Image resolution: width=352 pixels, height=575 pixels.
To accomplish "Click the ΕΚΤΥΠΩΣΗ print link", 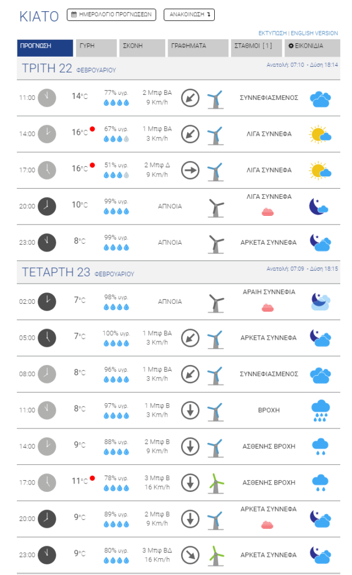I will tap(272, 33).
